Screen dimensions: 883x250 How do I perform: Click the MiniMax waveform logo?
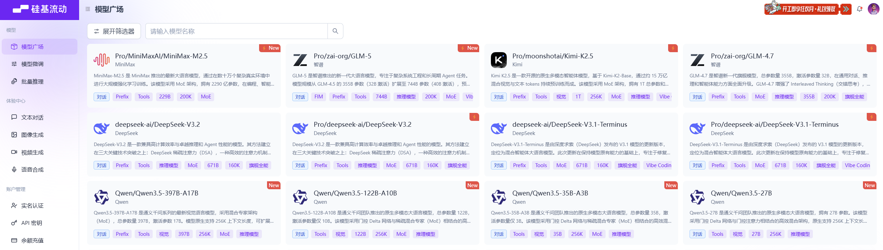click(102, 60)
